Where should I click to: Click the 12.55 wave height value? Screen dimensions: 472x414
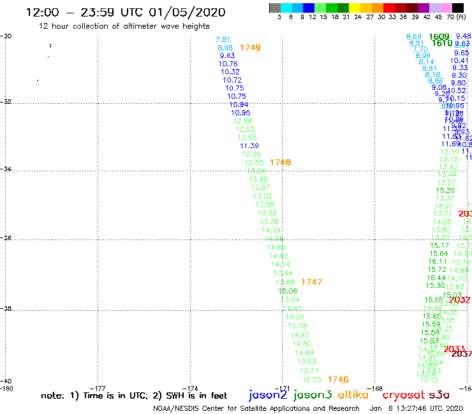point(254,162)
